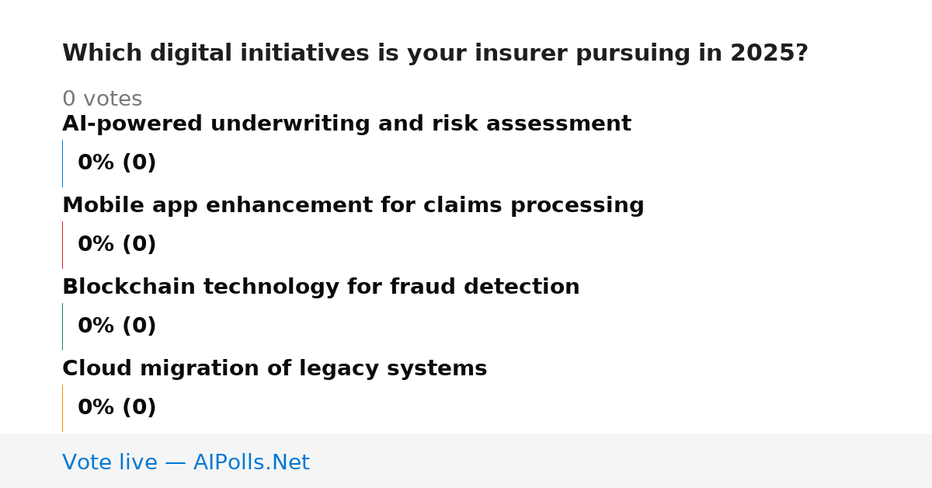Click 0% (0) result under Cloud migration

(116, 408)
